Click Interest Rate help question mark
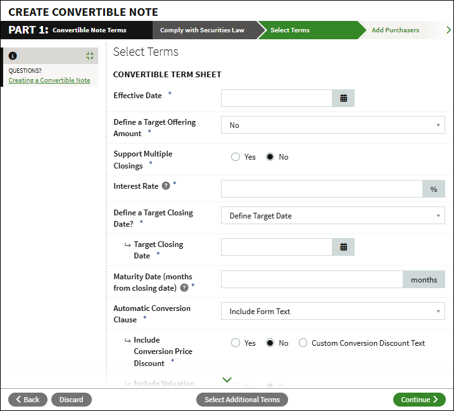This screenshot has height=411, width=454. (166, 186)
